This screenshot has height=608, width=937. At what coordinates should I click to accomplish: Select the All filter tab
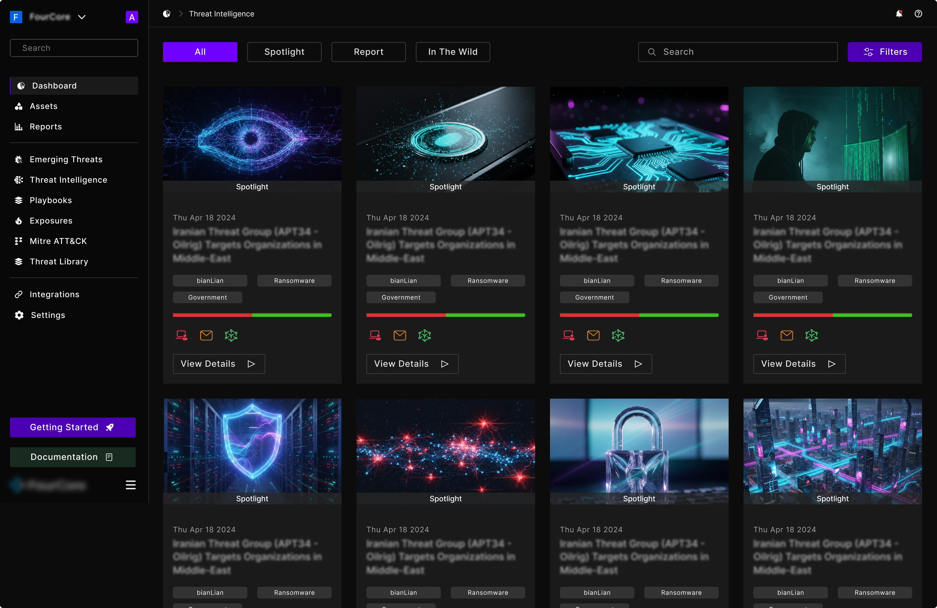[x=200, y=52]
